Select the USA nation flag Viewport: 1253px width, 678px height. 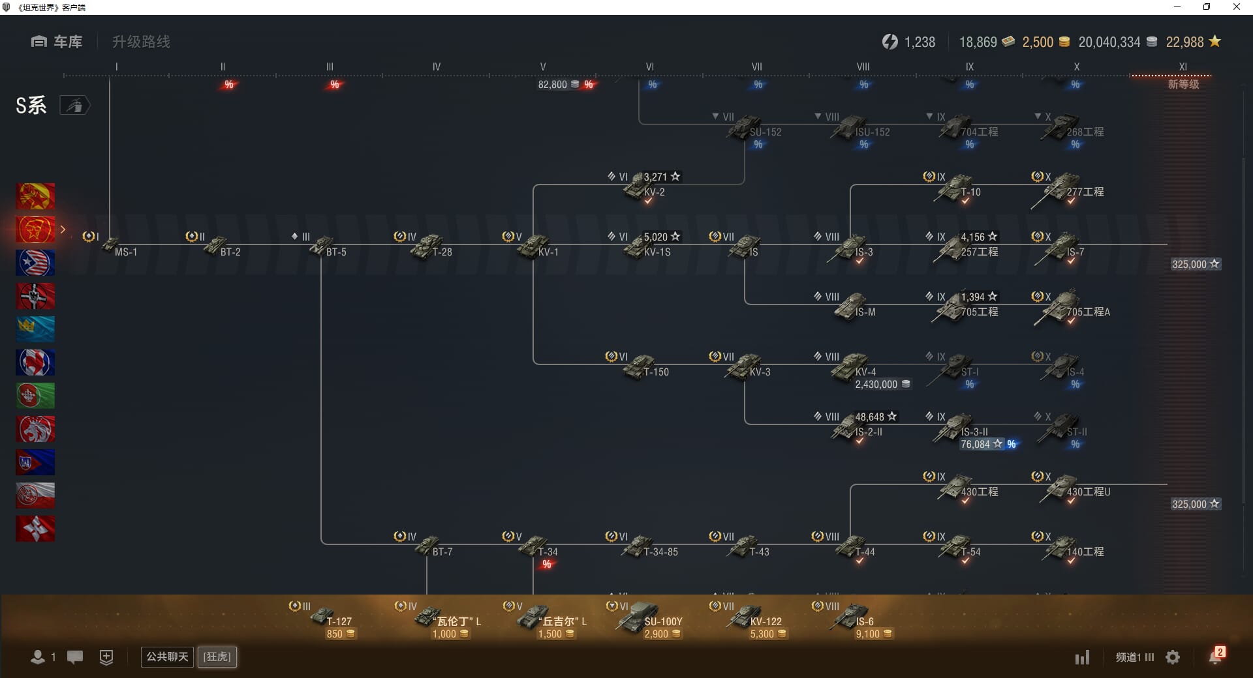pos(35,263)
